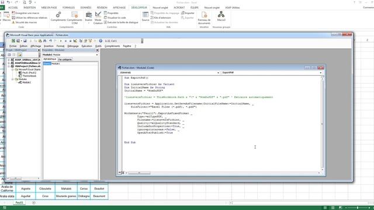Switch to Normal view in Excel status bar
Image resolution: width=374 pixels, height=210 pixels.
[x=325, y=208]
